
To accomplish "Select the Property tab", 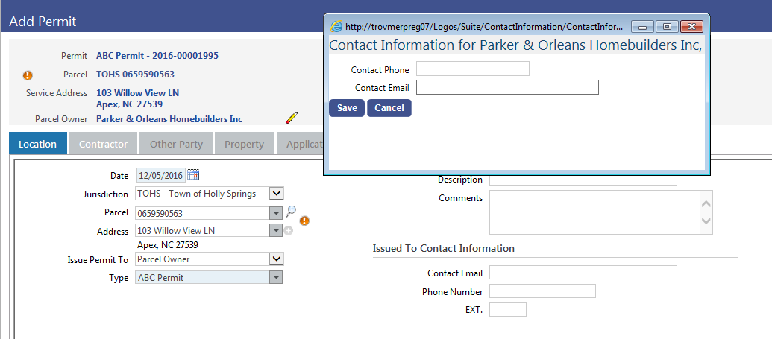I will [244, 144].
